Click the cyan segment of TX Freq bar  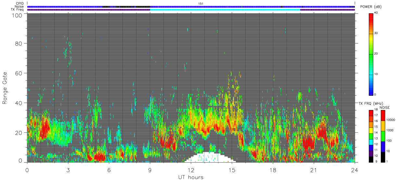[225, 10]
